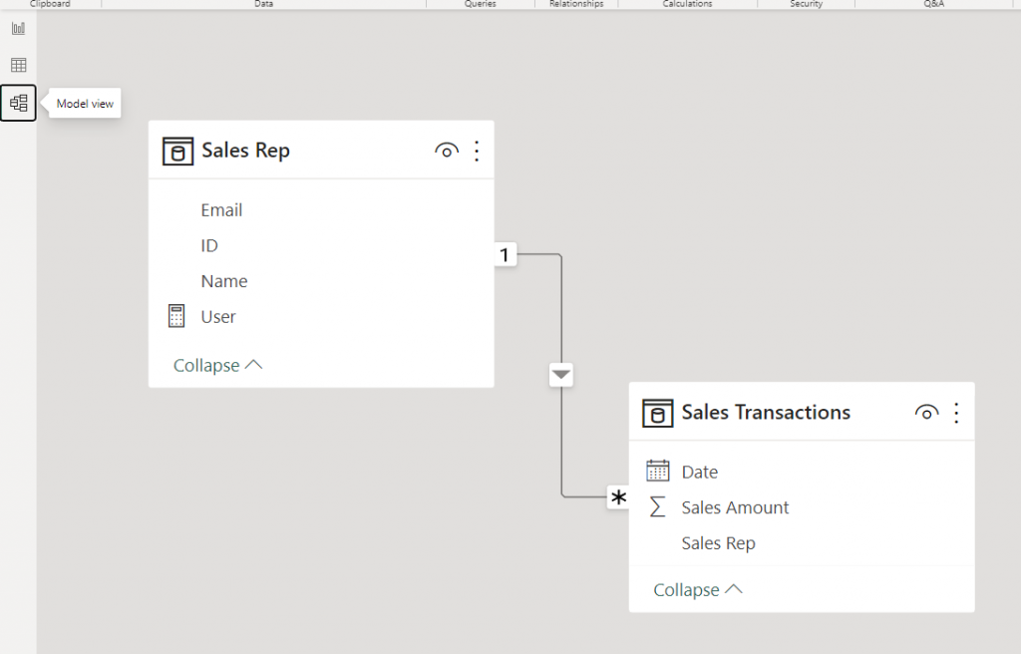Click the Sales Rep table header icon

tap(177, 152)
